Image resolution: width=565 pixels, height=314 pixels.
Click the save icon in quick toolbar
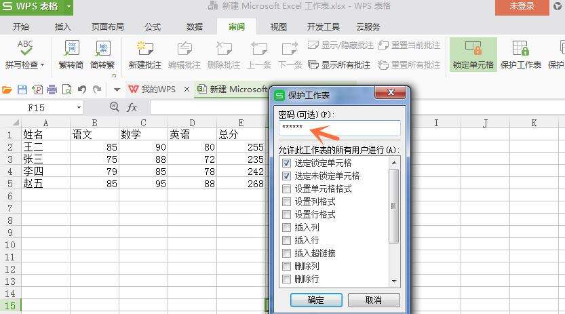coord(22,90)
